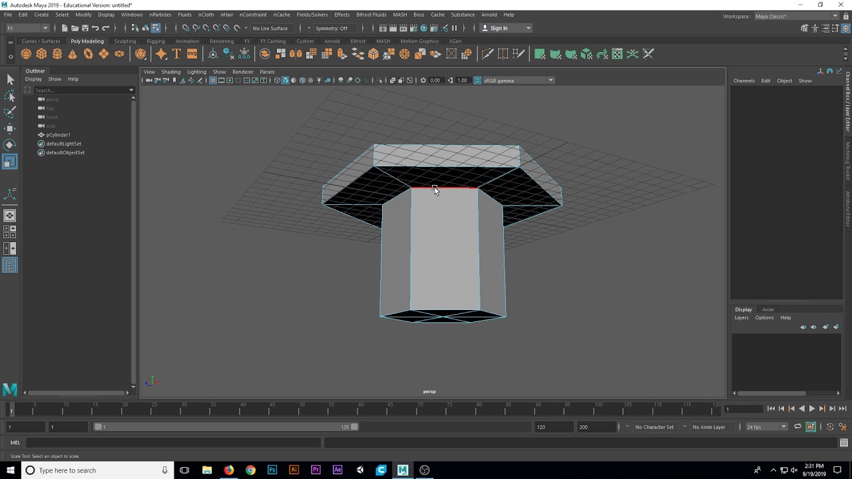This screenshot has height=479, width=852.
Task: Toggle the Modeling Toolkit icon in status line
Action: (x=804, y=28)
